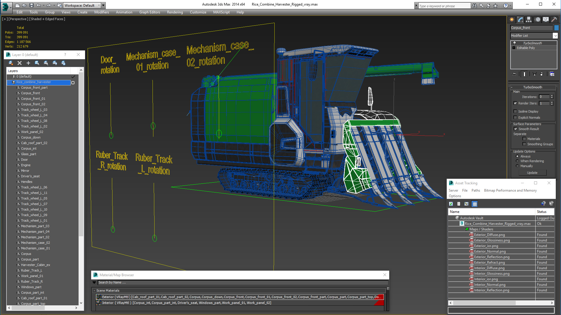
Task: Toggle Smooth Result checkbox
Action: (516, 129)
